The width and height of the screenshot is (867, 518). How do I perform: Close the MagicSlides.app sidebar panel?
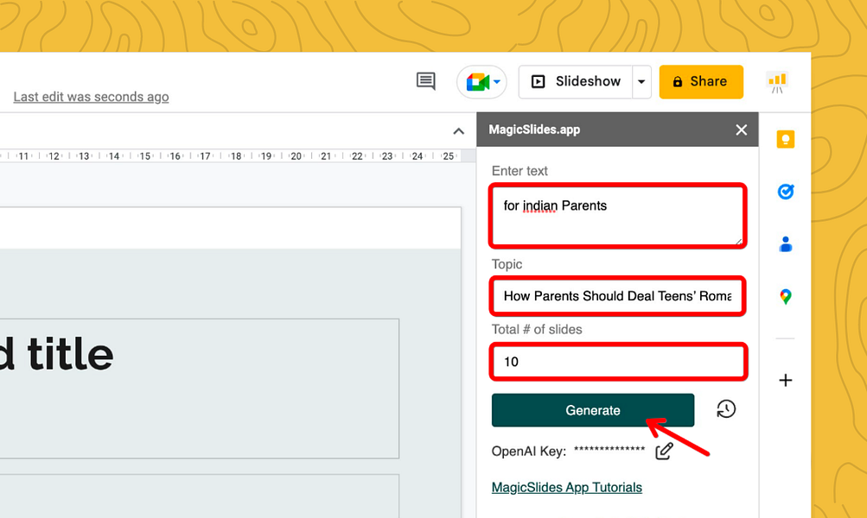(742, 129)
